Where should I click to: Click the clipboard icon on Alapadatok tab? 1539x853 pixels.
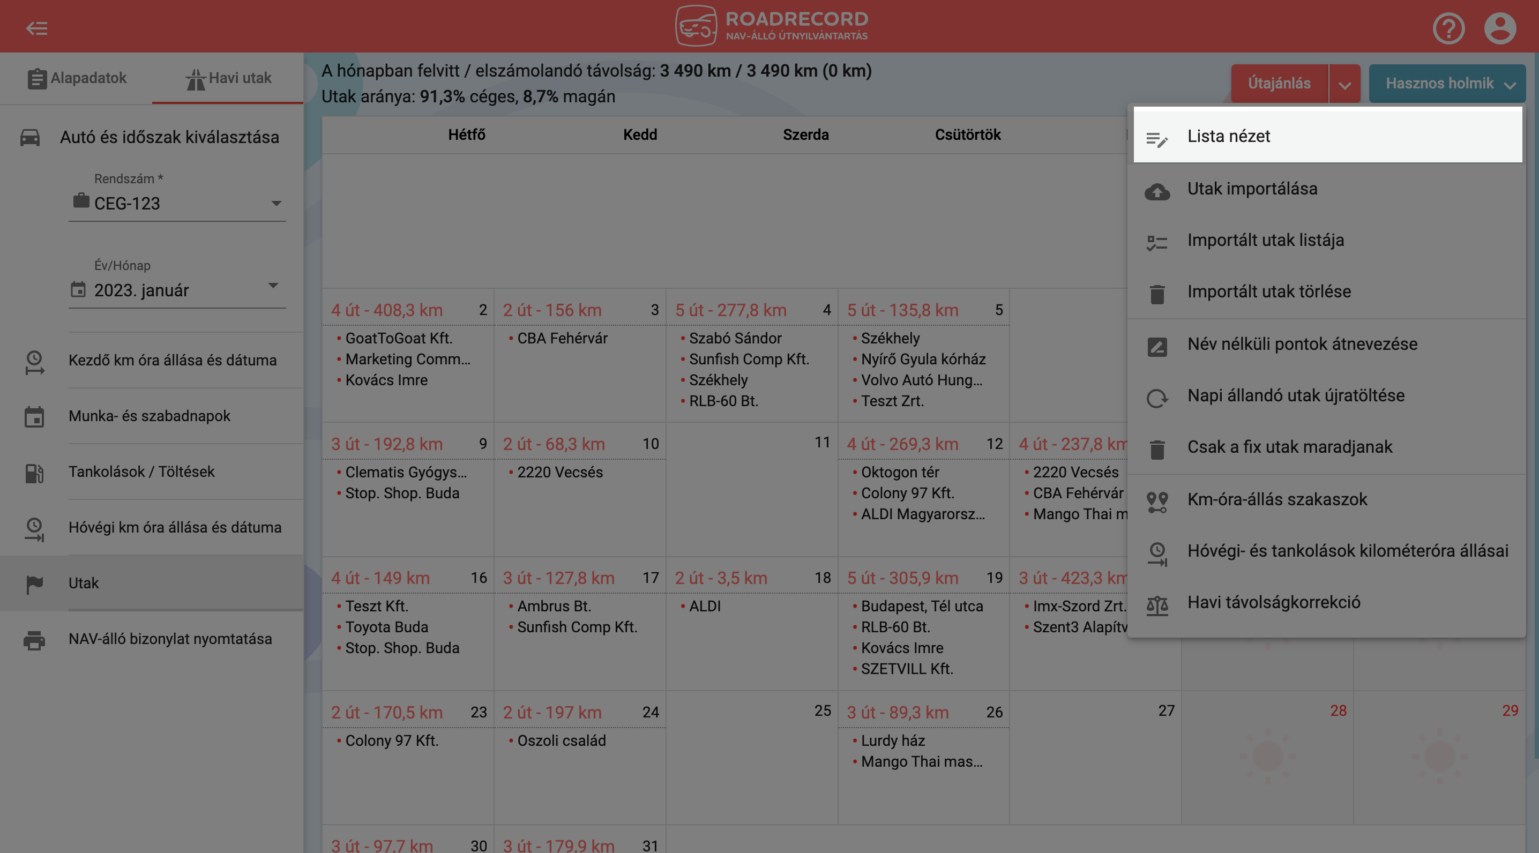[x=36, y=78]
